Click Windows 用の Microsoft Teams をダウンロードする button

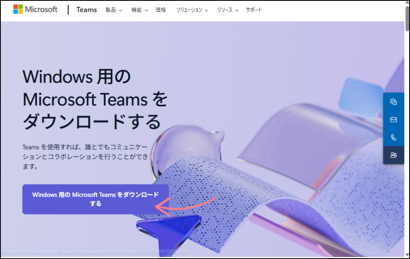[x=95, y=199]
